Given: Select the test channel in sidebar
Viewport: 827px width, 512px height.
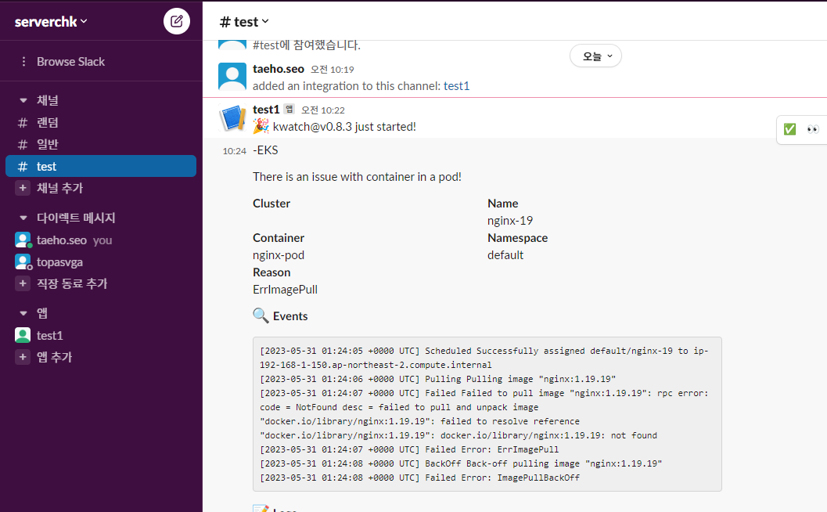Looking at the screenshot, I should coord(101,166).
